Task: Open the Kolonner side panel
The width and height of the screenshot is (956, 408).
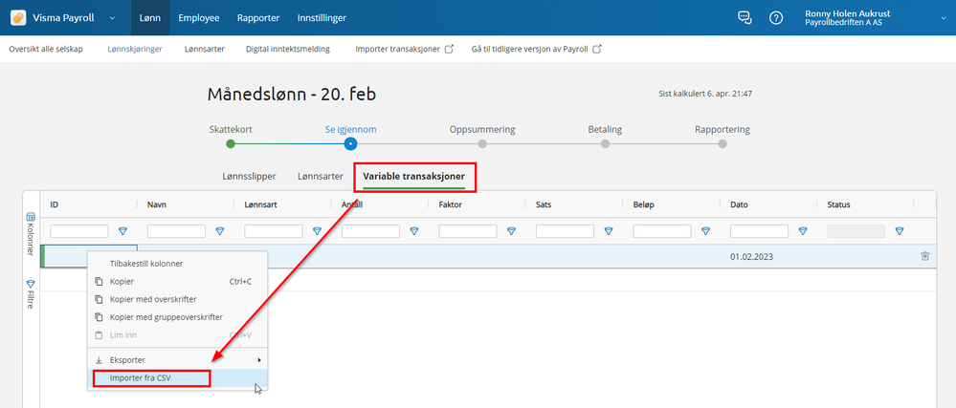Action: point(31,234)
